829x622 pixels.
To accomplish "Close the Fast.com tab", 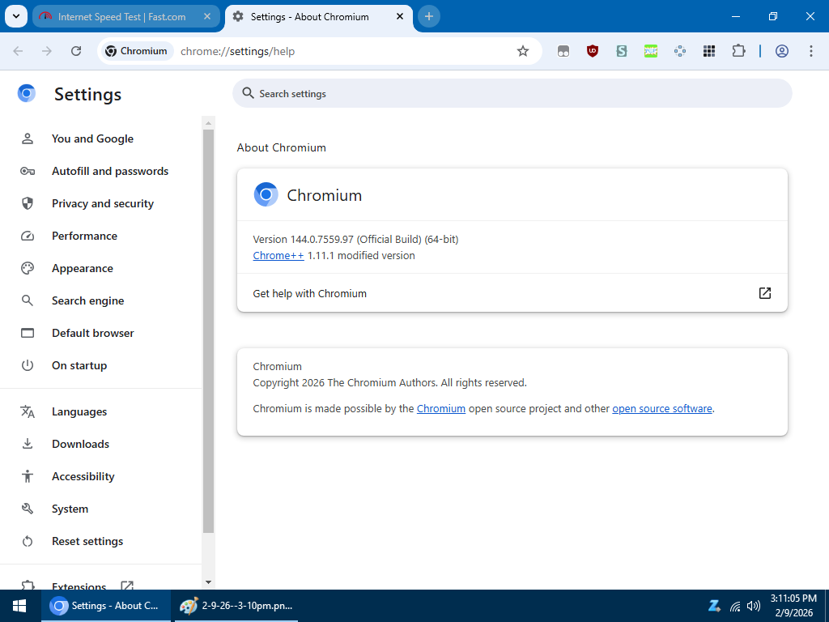I will [207, 16].
